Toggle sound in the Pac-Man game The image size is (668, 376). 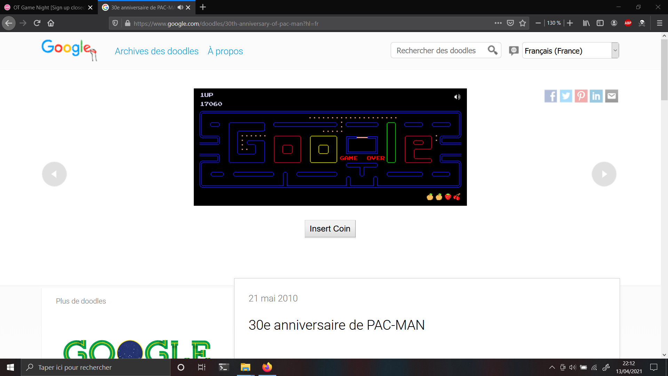(457, 97)
